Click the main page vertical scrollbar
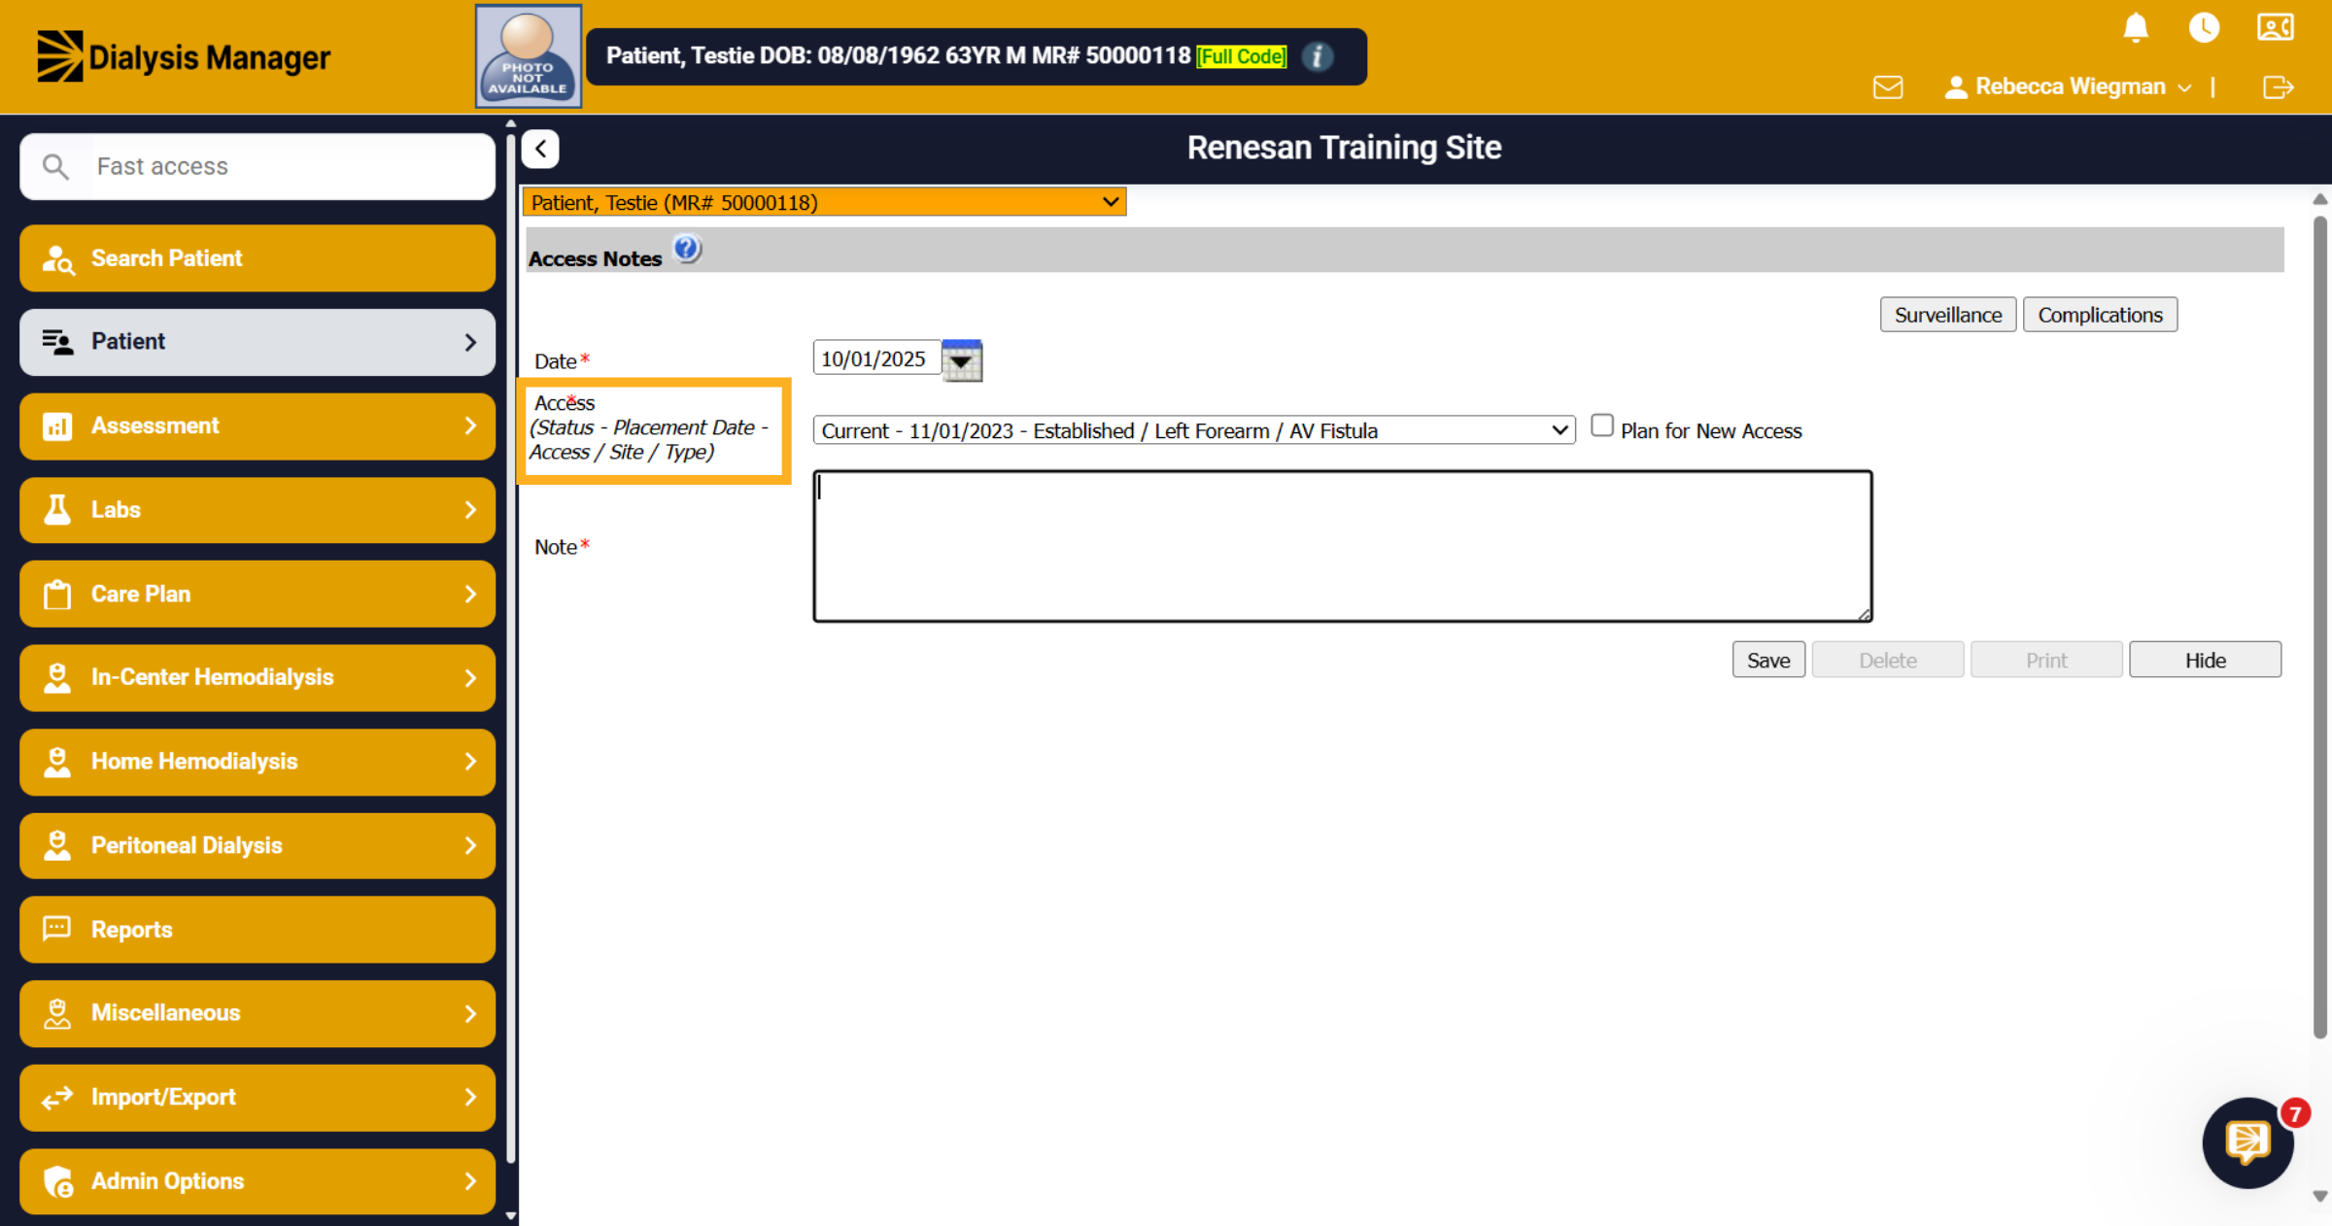 (2320, 627)
